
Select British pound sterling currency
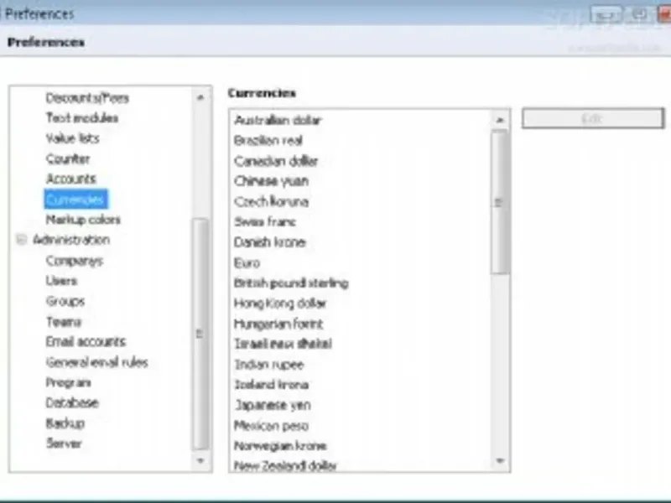291,283
